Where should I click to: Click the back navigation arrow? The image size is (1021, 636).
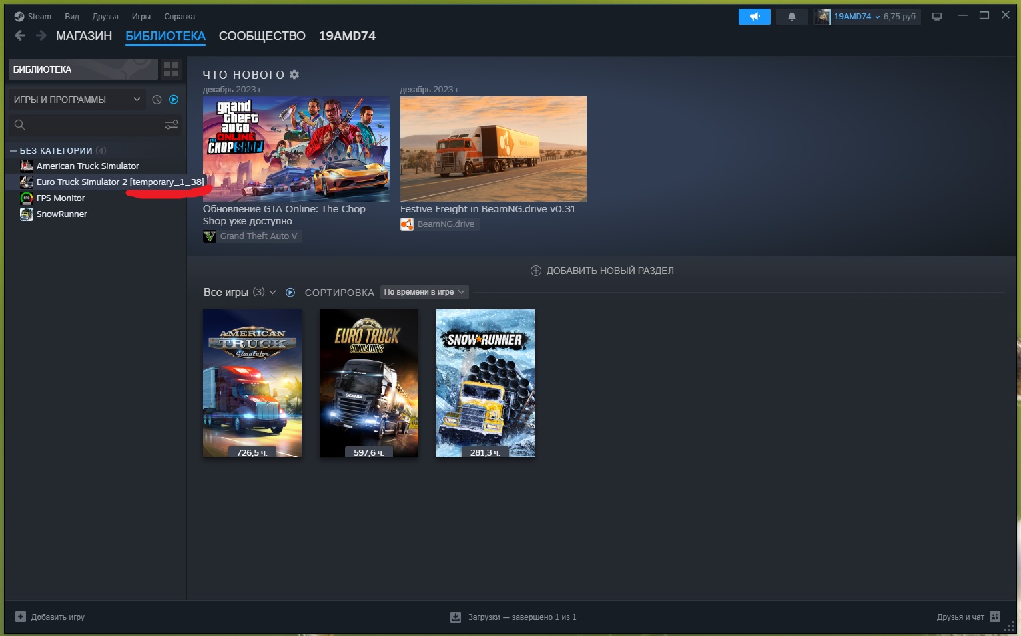click(20, 36)
